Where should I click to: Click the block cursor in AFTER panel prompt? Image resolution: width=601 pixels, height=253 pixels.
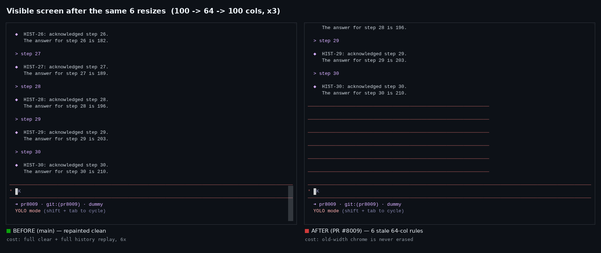pos(315,191)
